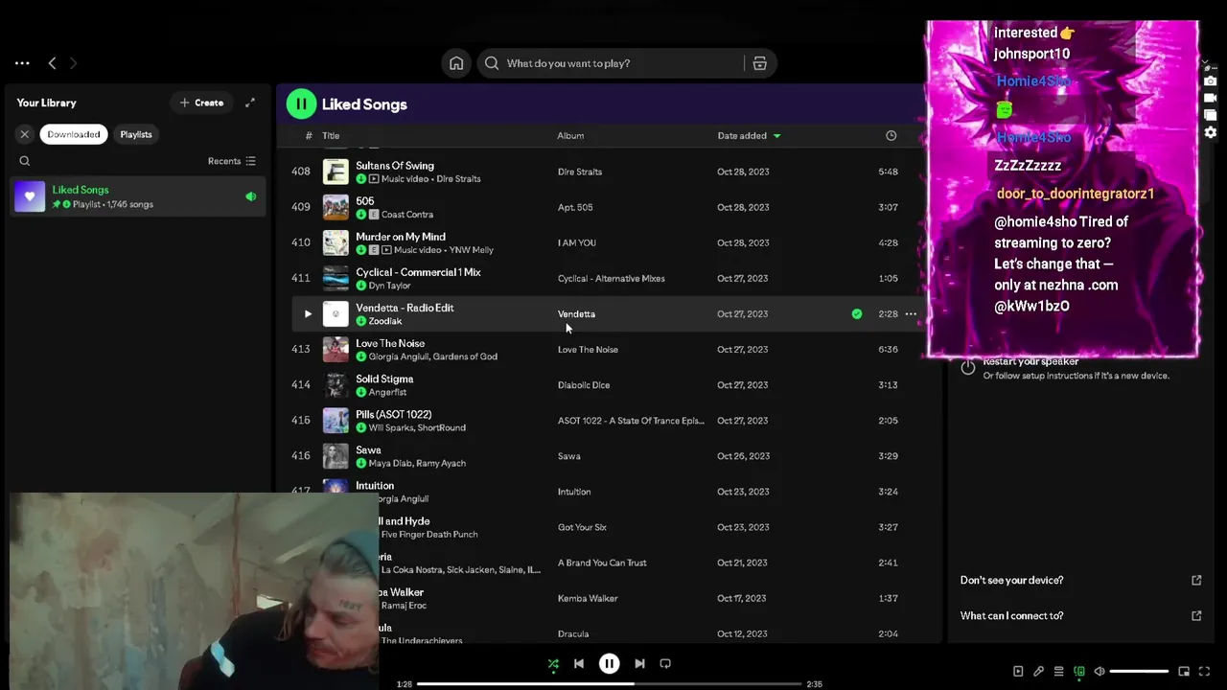This screenshot has width=1227, height=690.
Task: Sort by Album column header
Action: [x=570, y=135]
